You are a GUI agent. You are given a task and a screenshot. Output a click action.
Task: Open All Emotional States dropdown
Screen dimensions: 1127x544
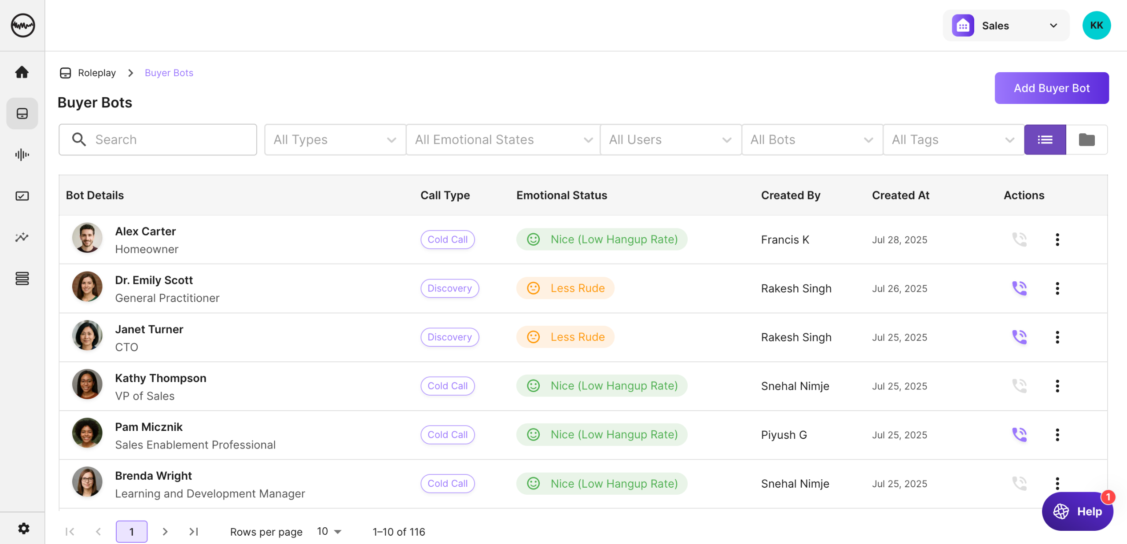pyautogui.click(x=503, y=140)
